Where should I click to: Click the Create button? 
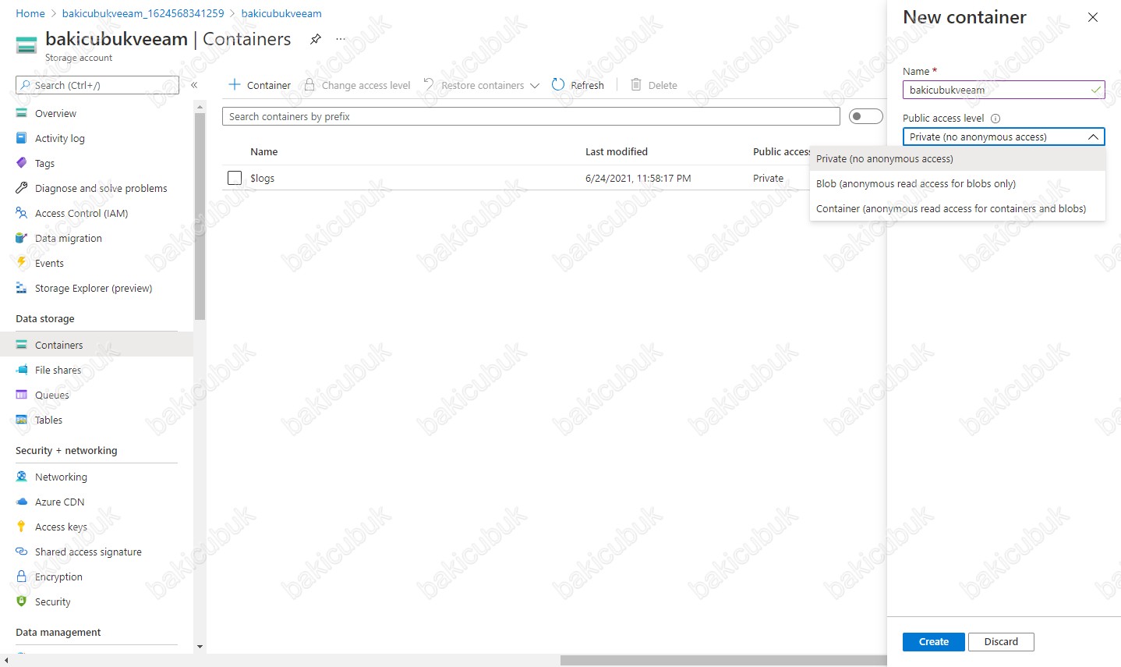point(934,641)
